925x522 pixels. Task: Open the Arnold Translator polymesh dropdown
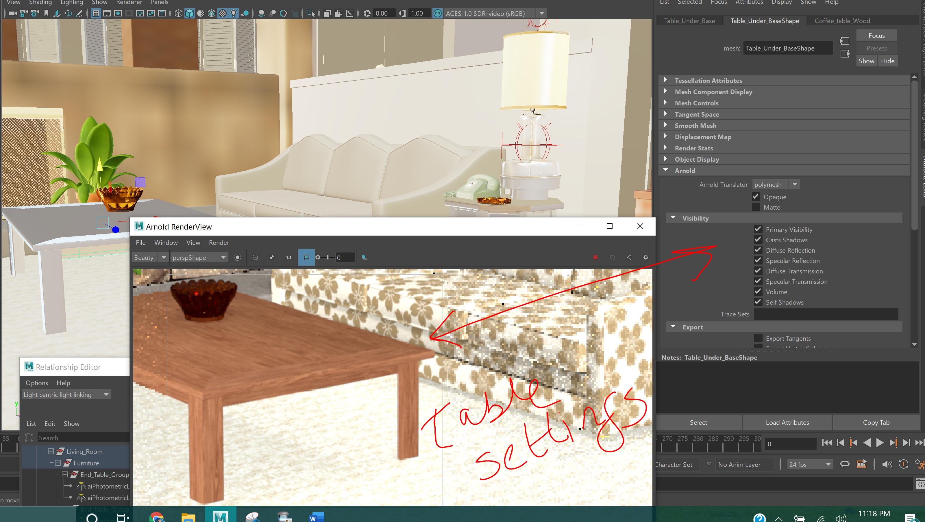coord(795,184)
